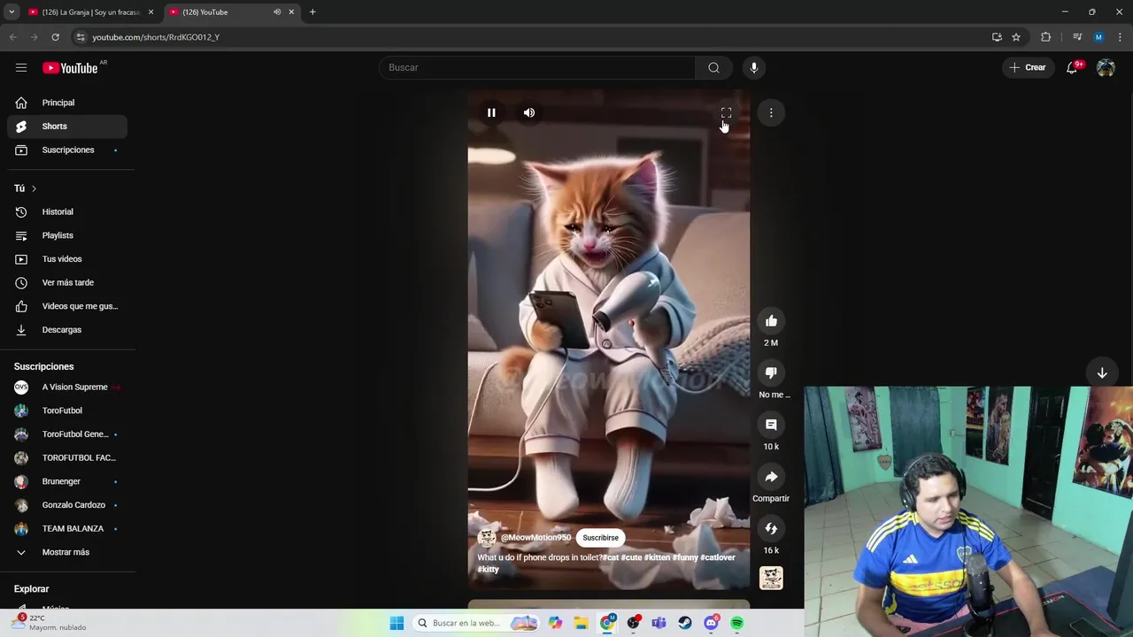Go to Principal in the sidebar

click(67, 103)
